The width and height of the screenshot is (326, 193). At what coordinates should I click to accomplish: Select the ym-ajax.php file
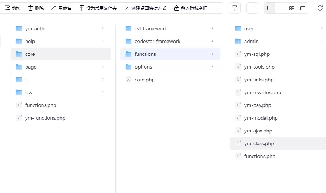[278, 131]
